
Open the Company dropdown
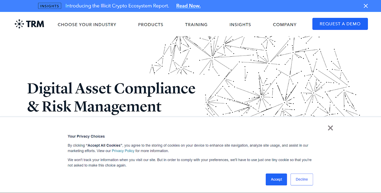(284, 24)
